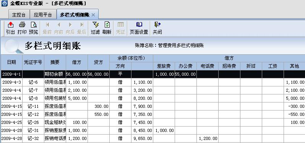Click the 差旅费 column header
Image resolution: width=305 pixels, height=143 pixels.
164,66
